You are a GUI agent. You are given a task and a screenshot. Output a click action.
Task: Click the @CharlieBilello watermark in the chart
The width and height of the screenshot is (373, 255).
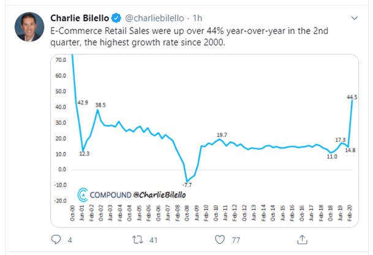point(157,195)
